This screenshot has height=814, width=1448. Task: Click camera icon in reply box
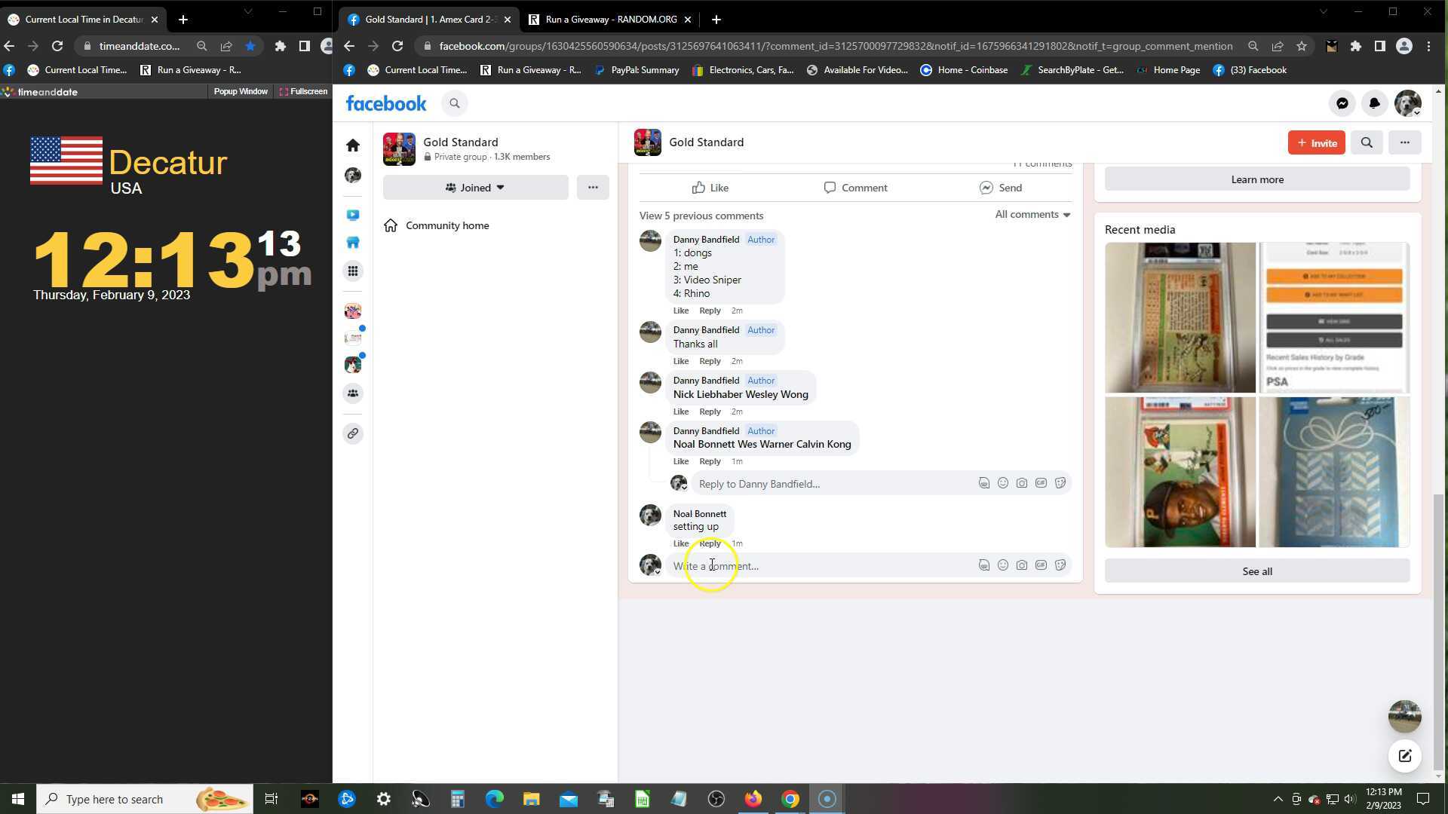coord(1021,483)
